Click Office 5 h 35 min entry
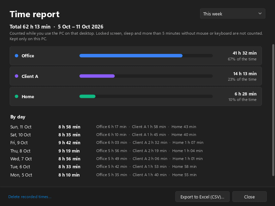The width and height of the screenshot is (275, 206). (x=111, y=175)
